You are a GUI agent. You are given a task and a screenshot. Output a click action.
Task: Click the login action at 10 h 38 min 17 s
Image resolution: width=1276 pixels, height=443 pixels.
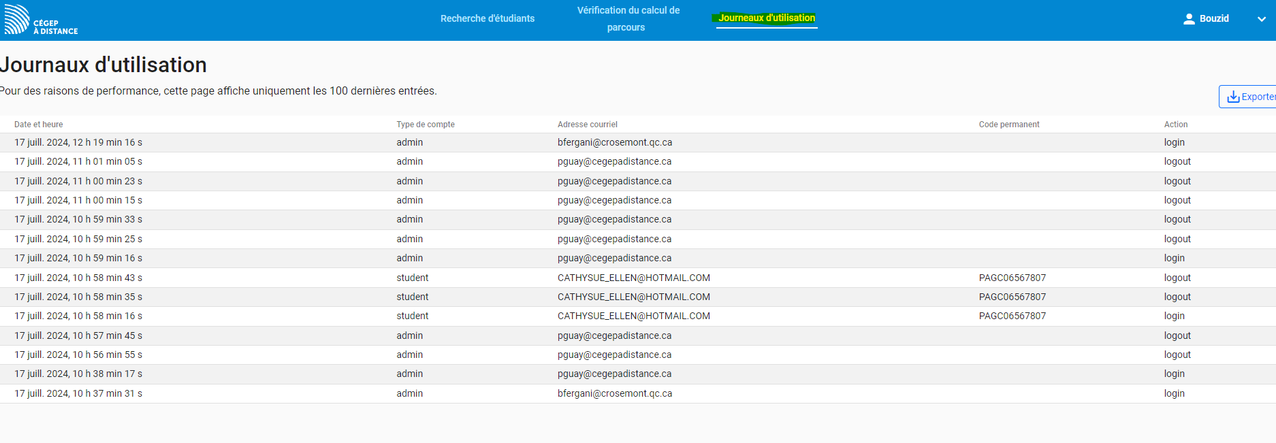tap(1174, 374)
